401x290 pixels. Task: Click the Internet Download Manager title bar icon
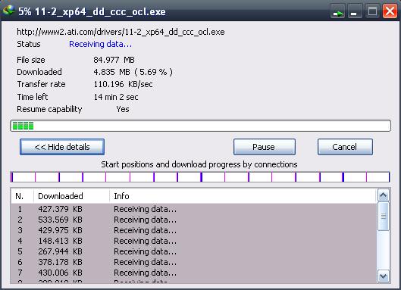pos(8,10)
